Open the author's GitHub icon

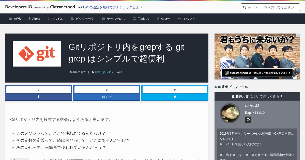(x=248, y=120)
